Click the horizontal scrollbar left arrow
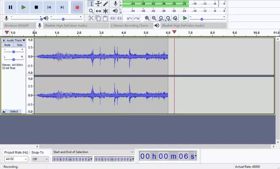 click(37, 147)
